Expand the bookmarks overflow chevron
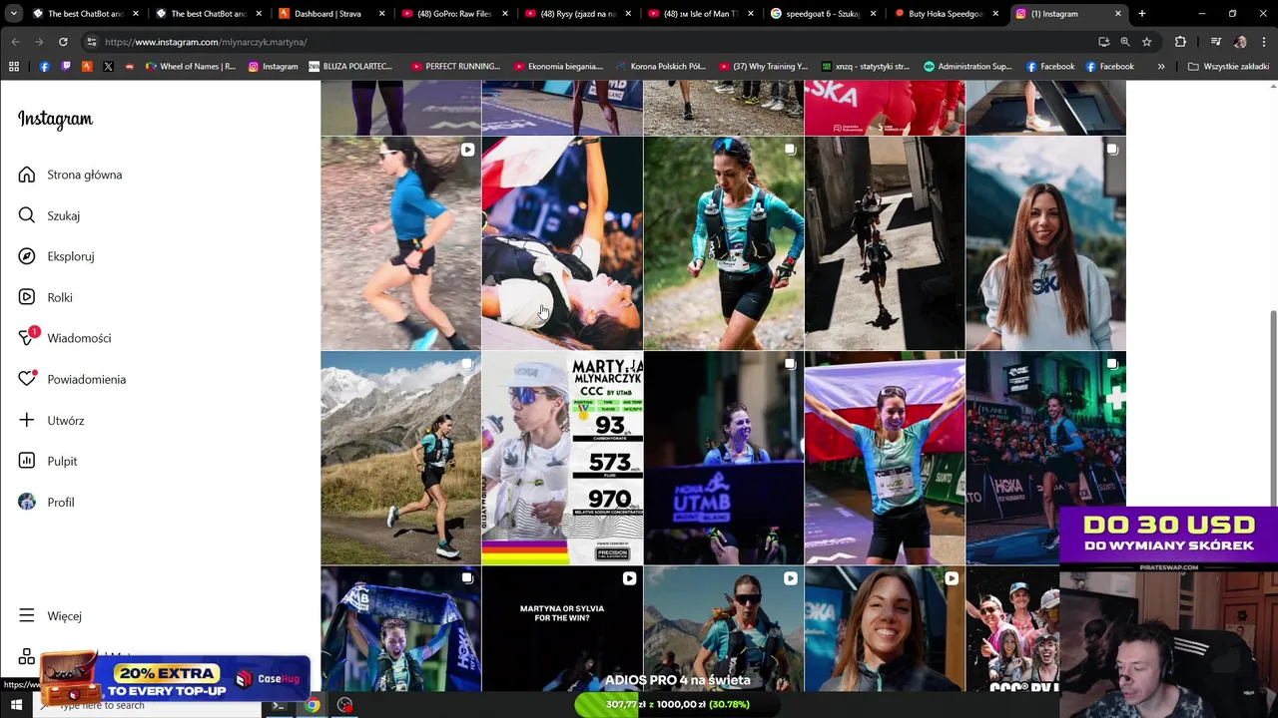 tap(1161, 67)
